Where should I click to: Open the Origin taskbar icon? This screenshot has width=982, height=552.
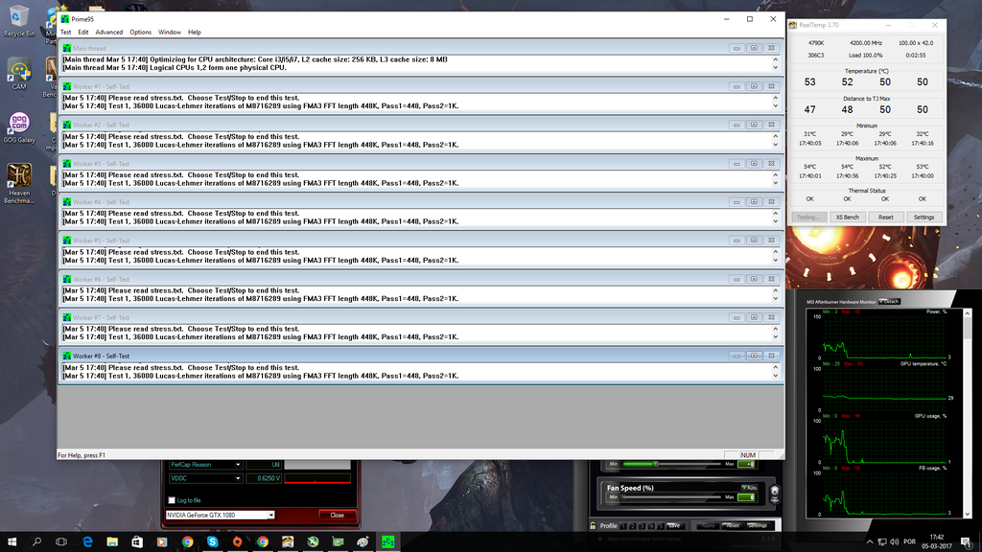coord(238,541)
